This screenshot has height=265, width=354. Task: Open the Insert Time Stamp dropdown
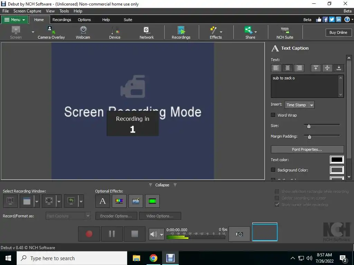pyautogui.click(x=299, y=105)
